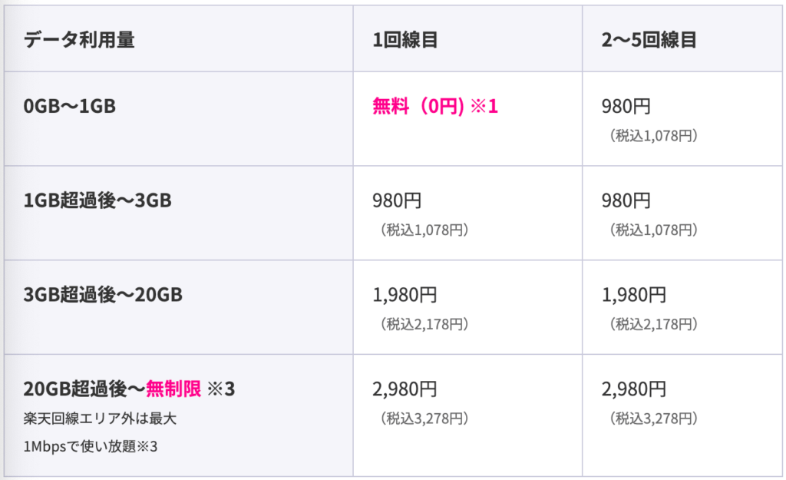Click the データ利用量 column header
The height and width of the screenshot is (480, 786).
tap(79, 40)
